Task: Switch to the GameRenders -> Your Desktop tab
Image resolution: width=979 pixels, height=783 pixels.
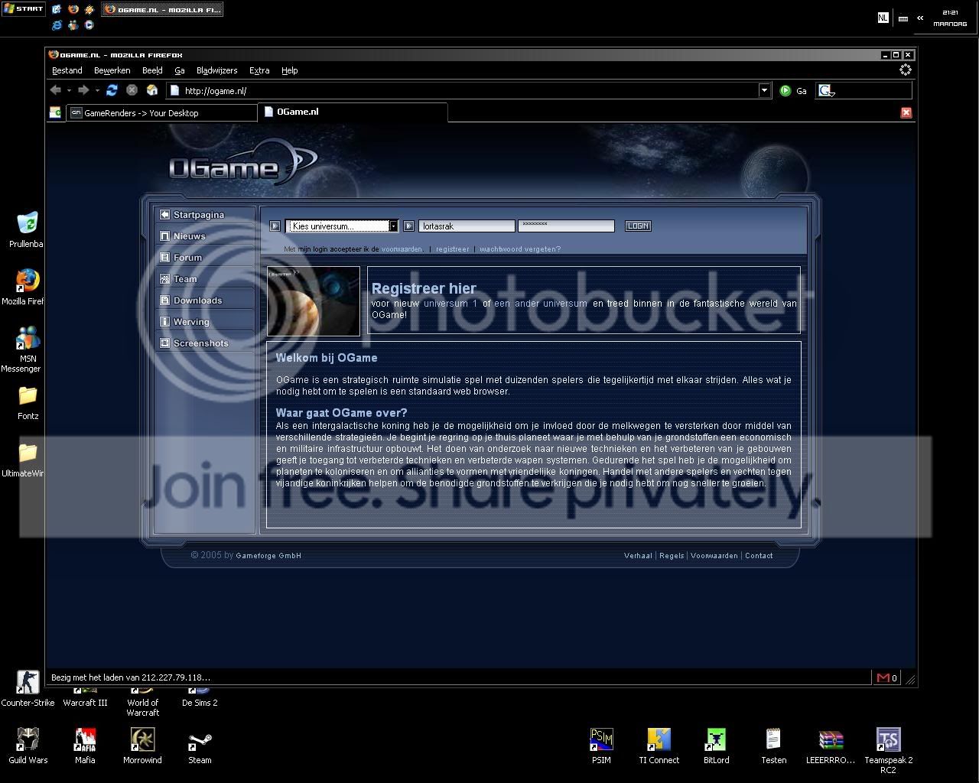Action: click(x=161, y=112)
